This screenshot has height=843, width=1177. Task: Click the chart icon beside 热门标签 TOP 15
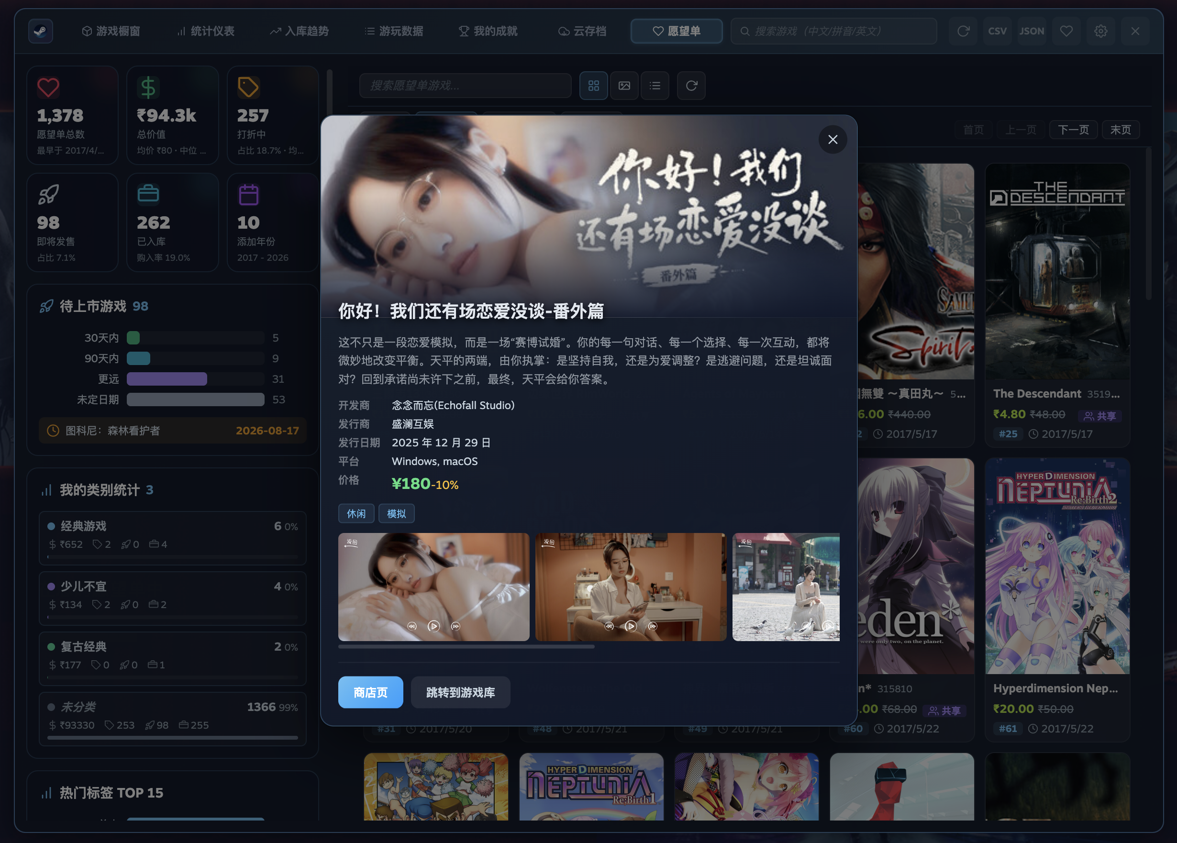coord(47,793)
